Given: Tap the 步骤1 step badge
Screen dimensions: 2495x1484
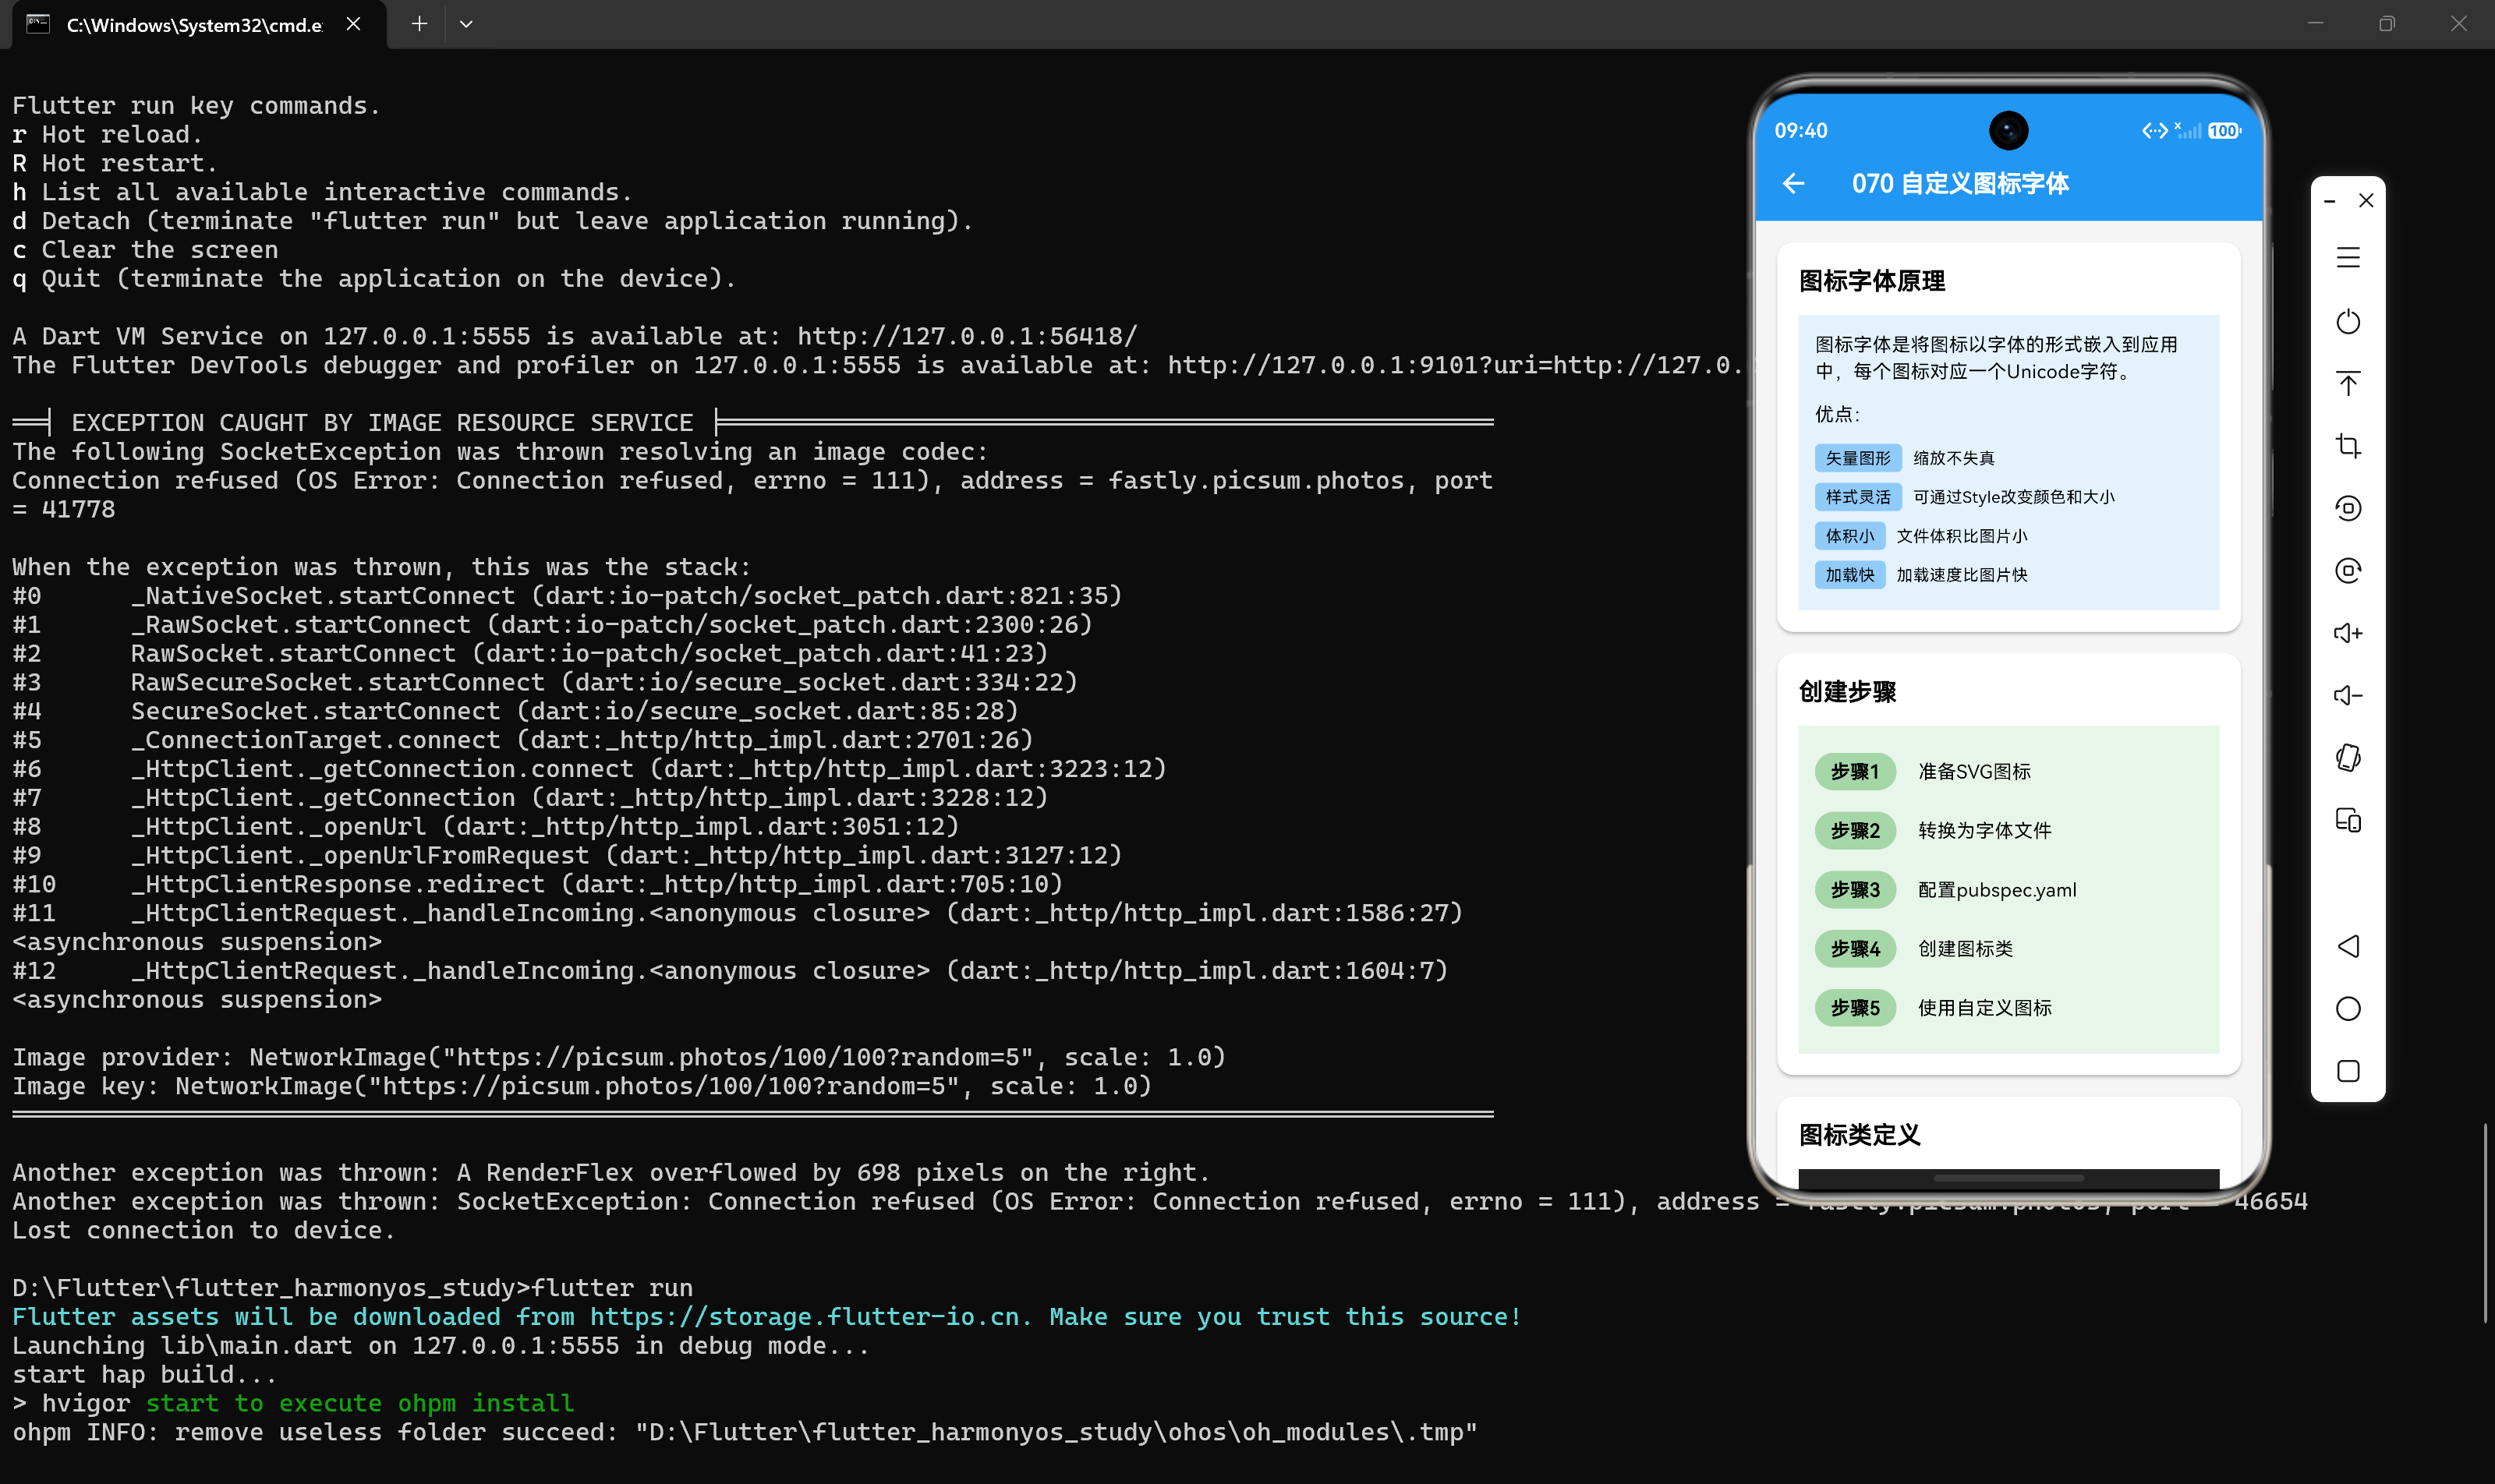Looking at the screenshot, I should pos(1855,772).
